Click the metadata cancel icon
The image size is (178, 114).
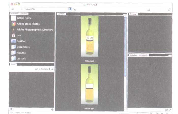[x=166, y=110]
